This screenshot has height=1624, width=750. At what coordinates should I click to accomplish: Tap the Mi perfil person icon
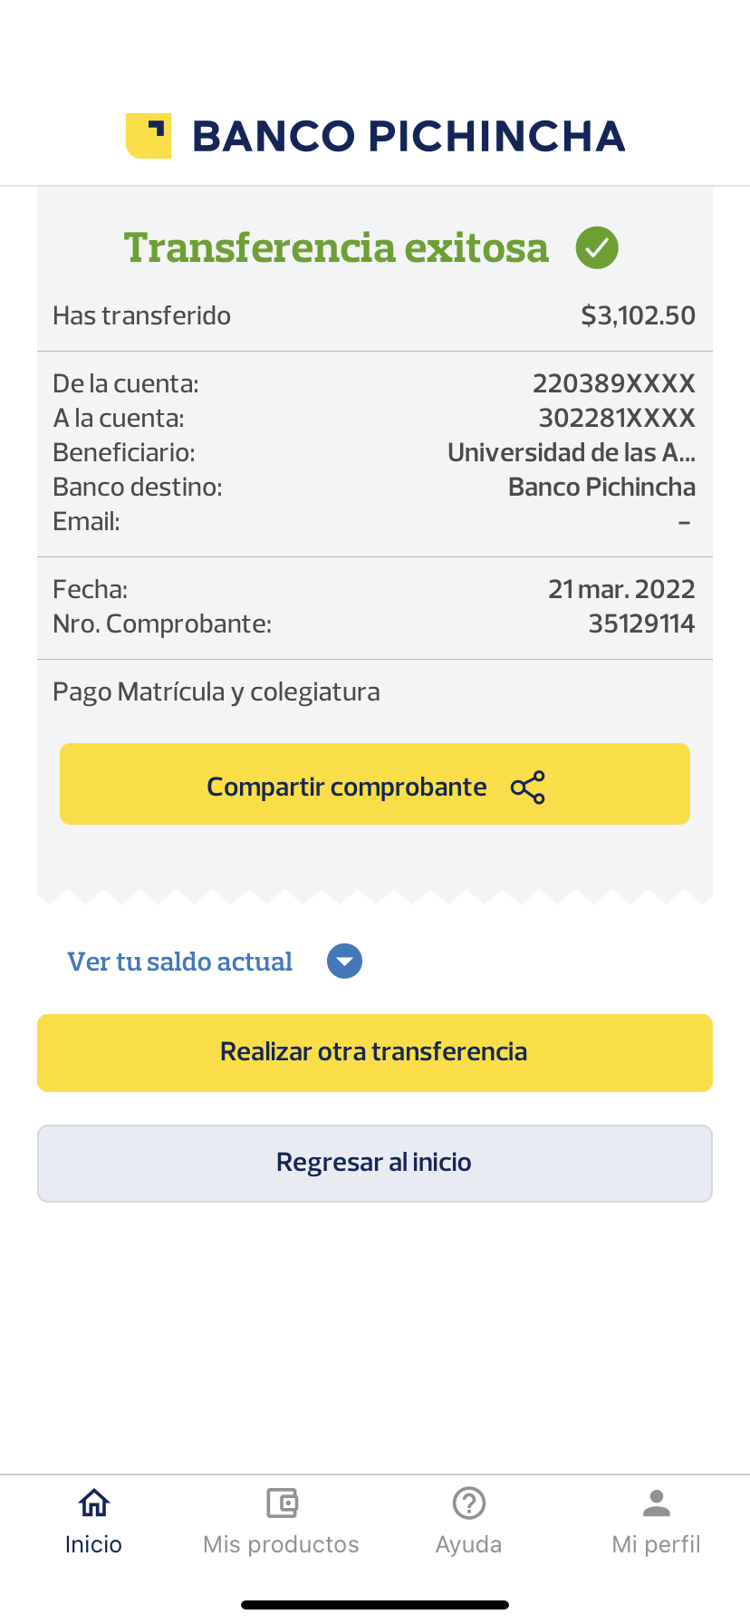coord(657,1503)
